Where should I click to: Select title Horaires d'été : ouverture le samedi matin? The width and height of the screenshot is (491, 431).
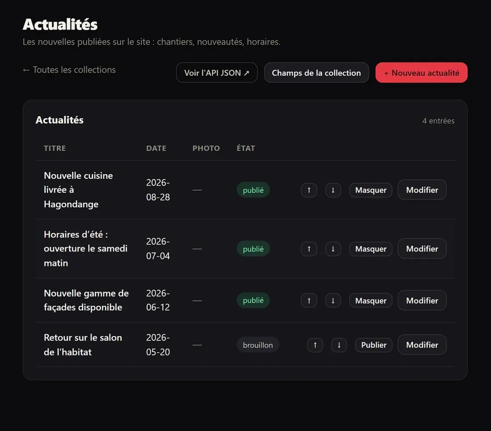pyautogui.click(x=86, y=249)
